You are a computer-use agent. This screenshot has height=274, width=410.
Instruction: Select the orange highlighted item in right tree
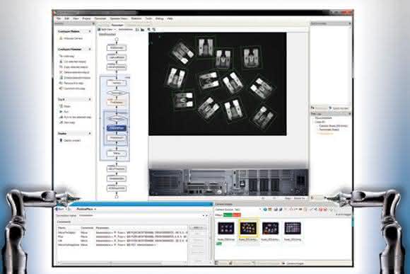point(325,133)
